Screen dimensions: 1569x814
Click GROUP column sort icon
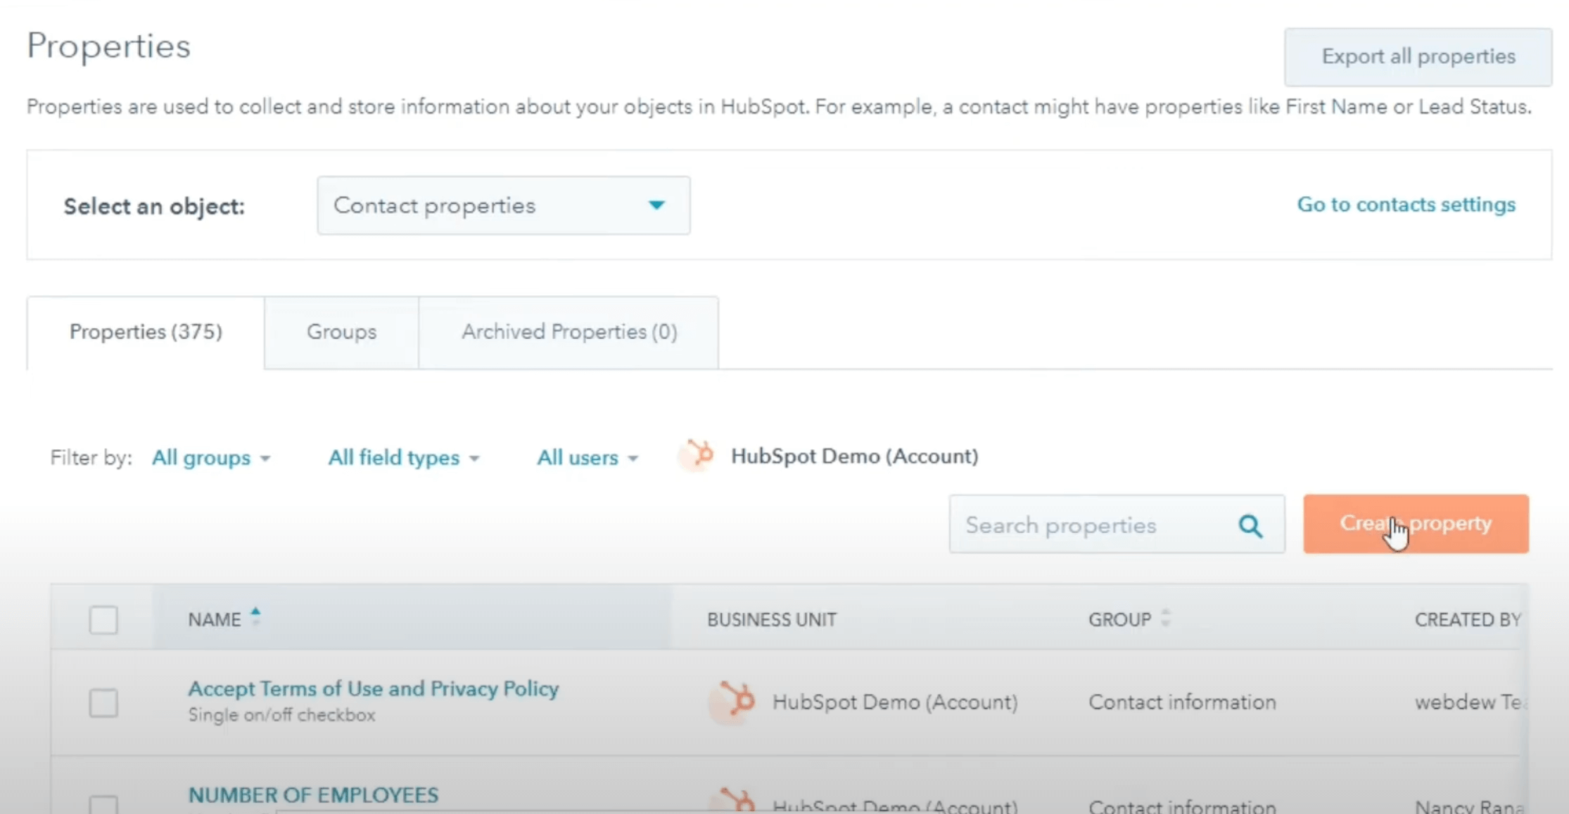point(1166,618)
